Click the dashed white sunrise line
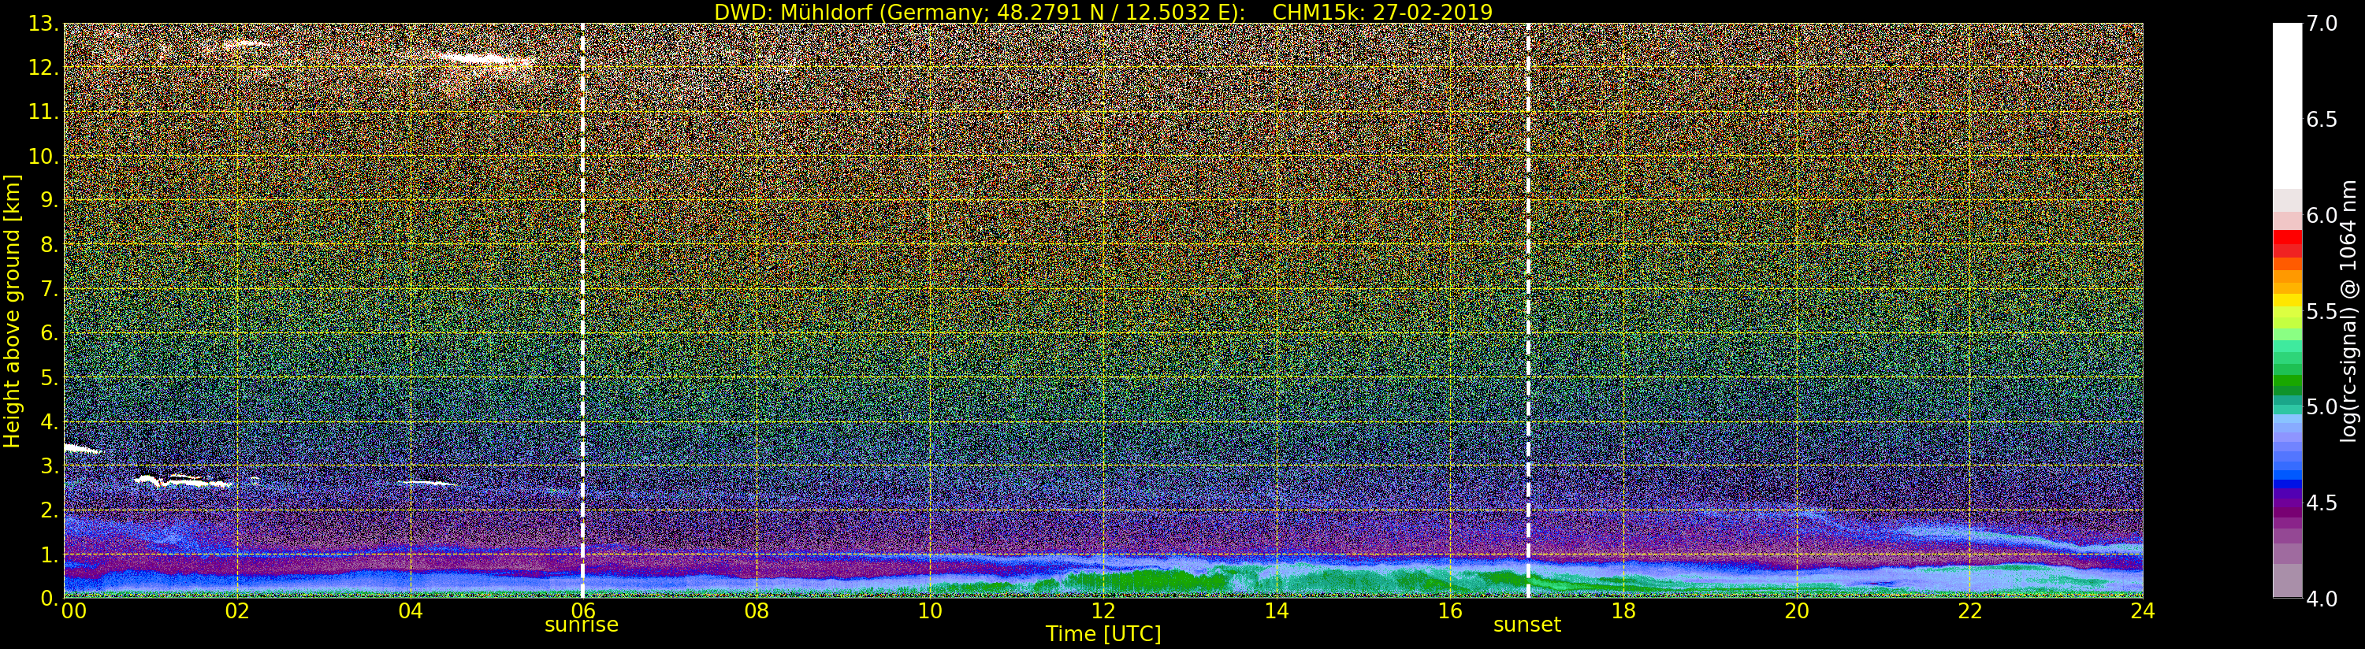This screenshot has width=2365, height=649. point(582,311)
